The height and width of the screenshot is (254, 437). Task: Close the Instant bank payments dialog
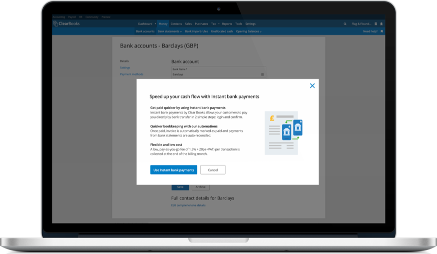(312, 86)
